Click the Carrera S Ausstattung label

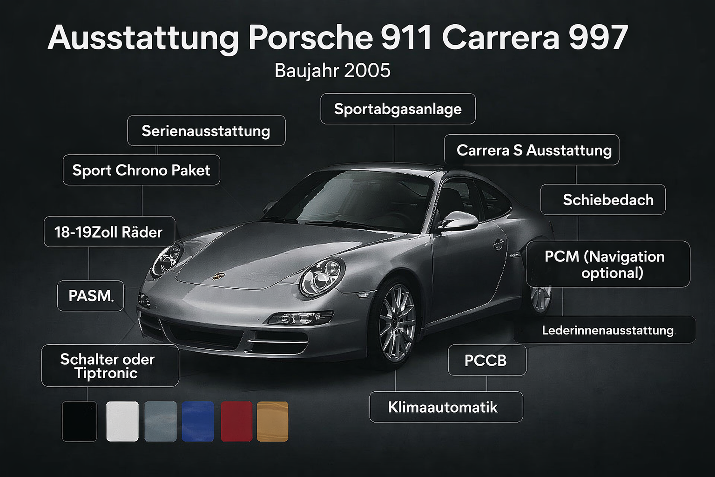click(532, 150)
